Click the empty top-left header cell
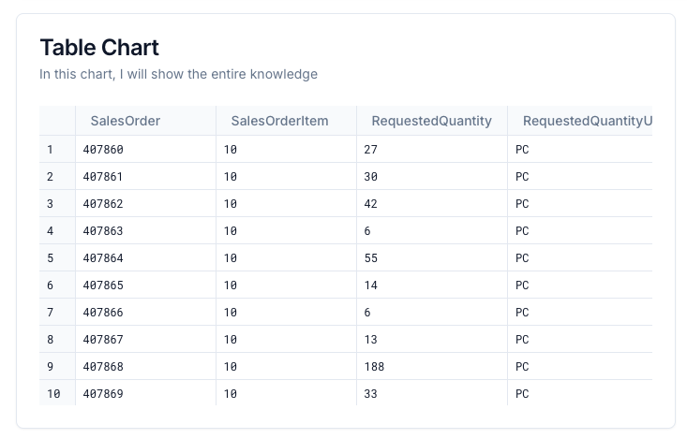Image resolution: width=687 pixels, height=439 pixels. (x=57, y=121)
